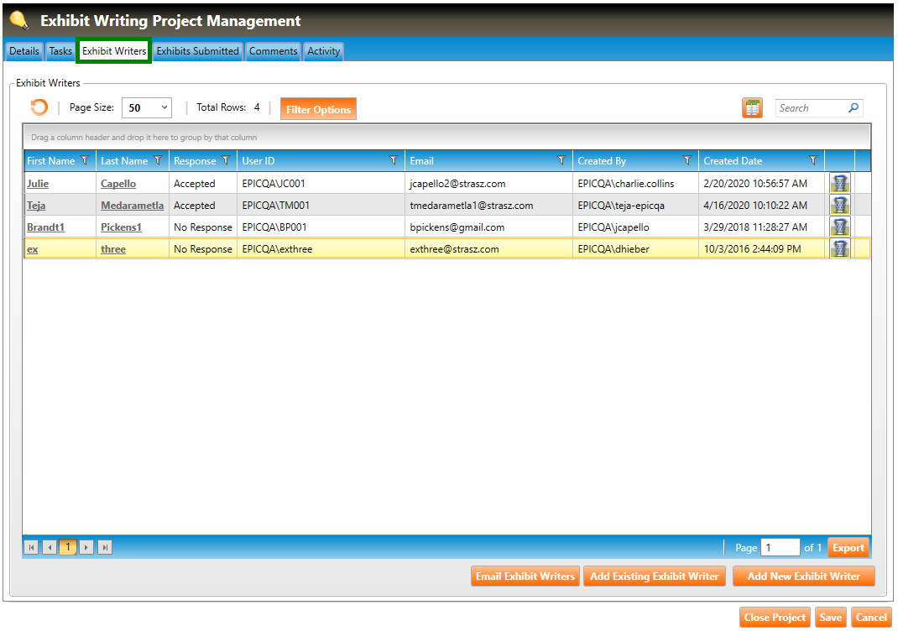Click trash icon for Teja Medarametla row
This screenshot has width=898, height=631.
click(x=839, y=205)
